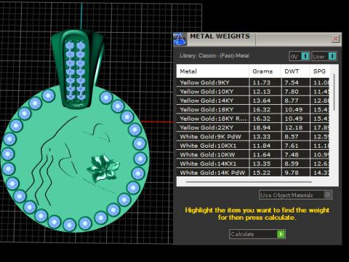
Task: Select the Yellow Gold:18KY R... row
Action: [253, 119]
